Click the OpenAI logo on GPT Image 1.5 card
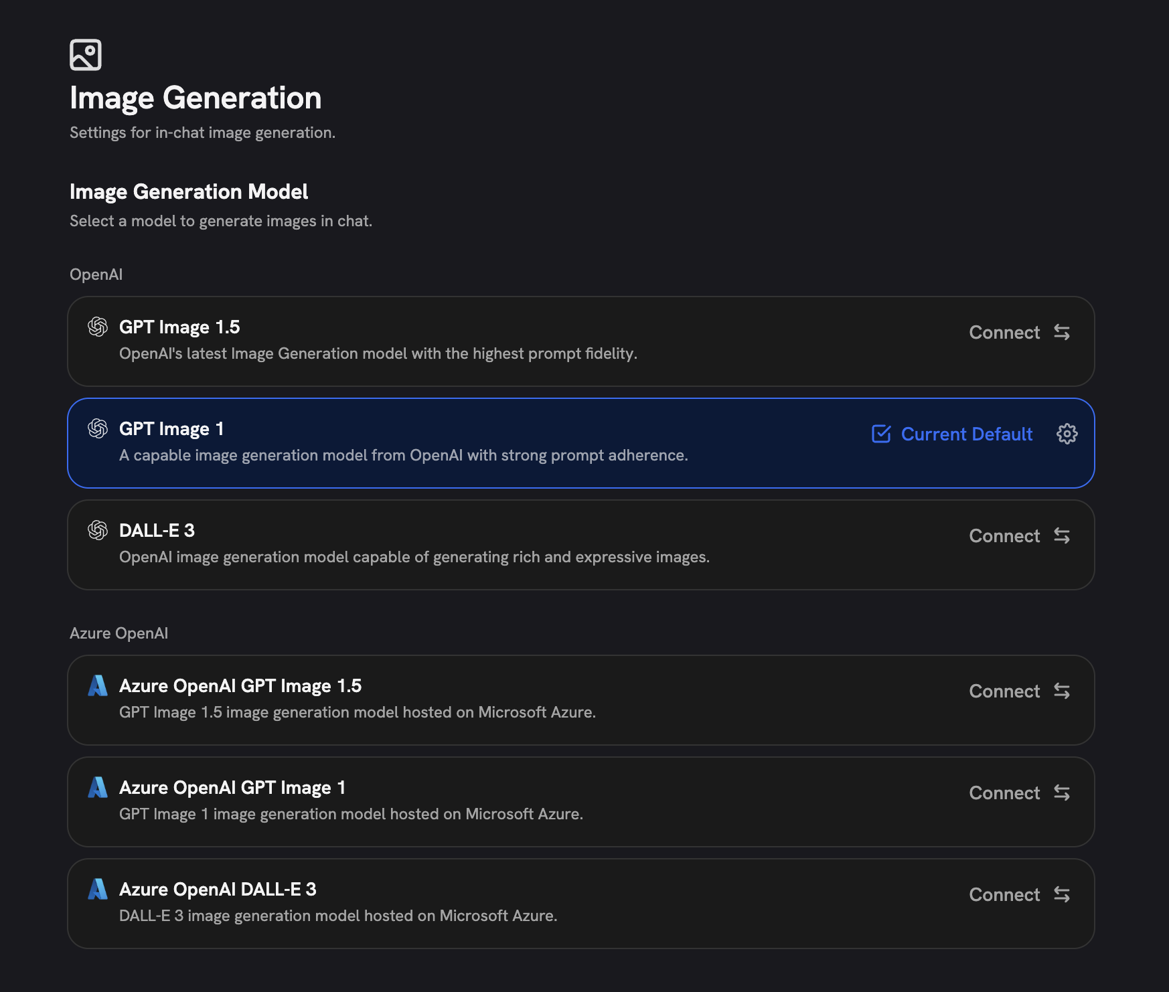Image resolution: width=1169 pixels, height=992 pixels. [99, 327]
